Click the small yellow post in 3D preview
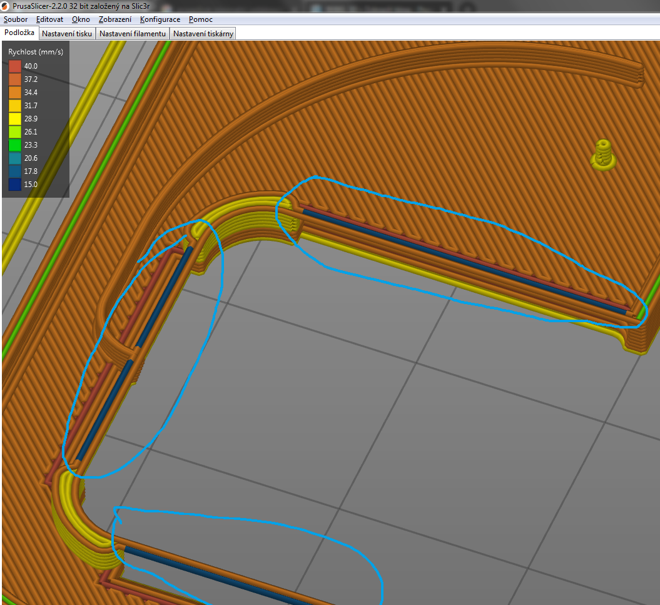Viewport: 660px width, 605px height. click(x=603, y=155)
